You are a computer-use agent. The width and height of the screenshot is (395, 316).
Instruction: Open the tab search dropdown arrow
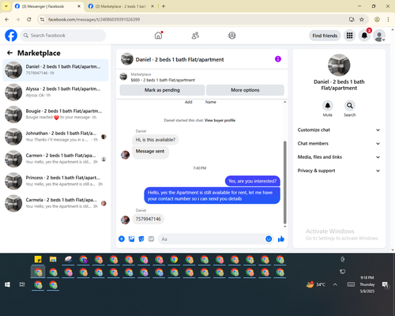click(6, 6)
